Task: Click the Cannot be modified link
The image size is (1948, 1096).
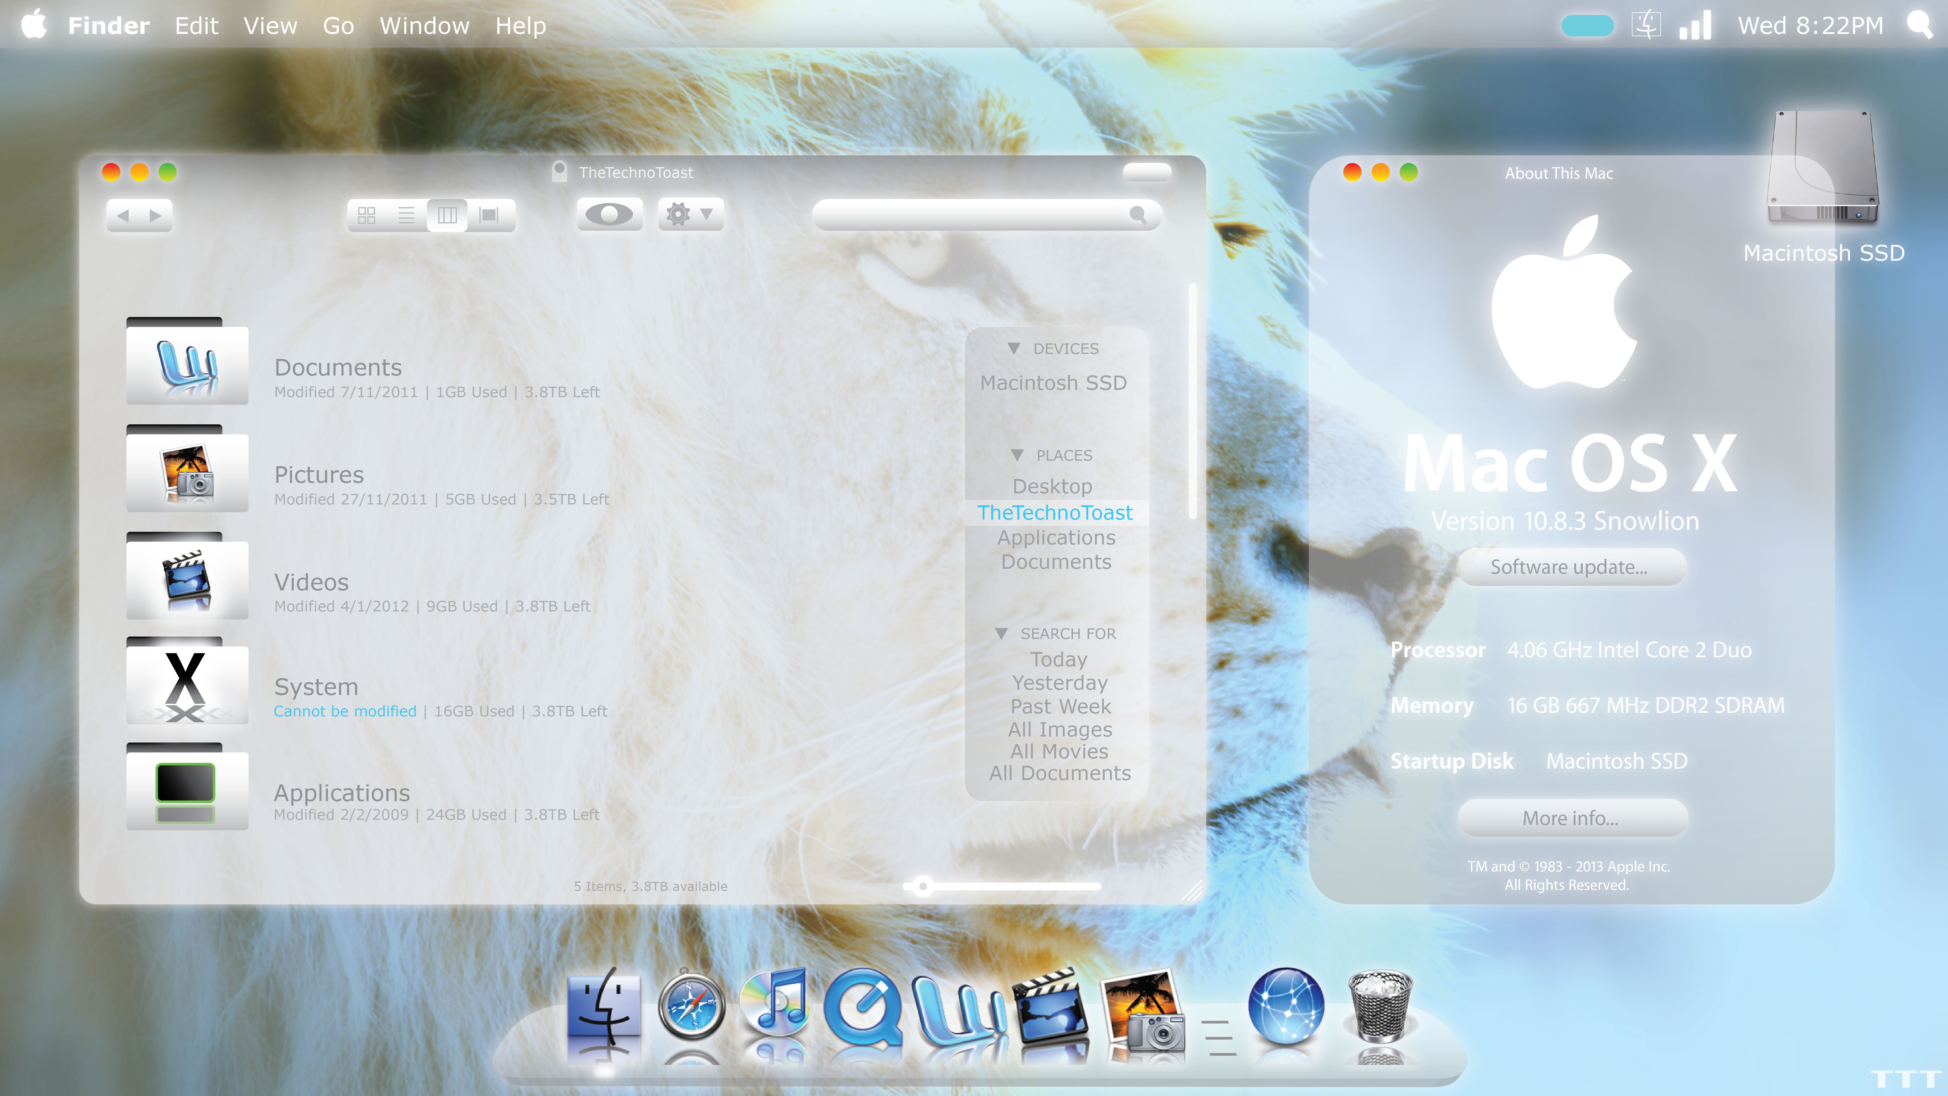Action: (345, 711)
